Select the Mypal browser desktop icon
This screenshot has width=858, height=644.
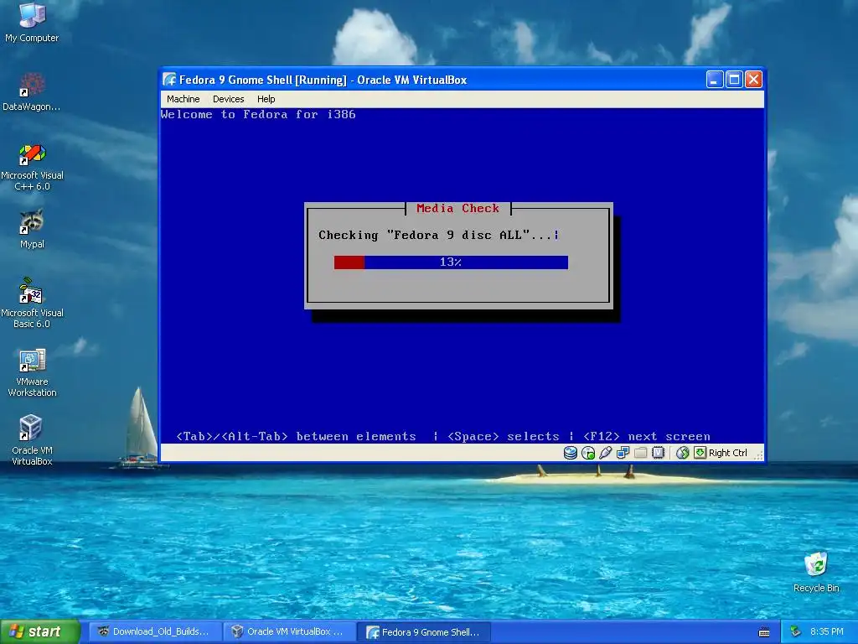[32, 229]
